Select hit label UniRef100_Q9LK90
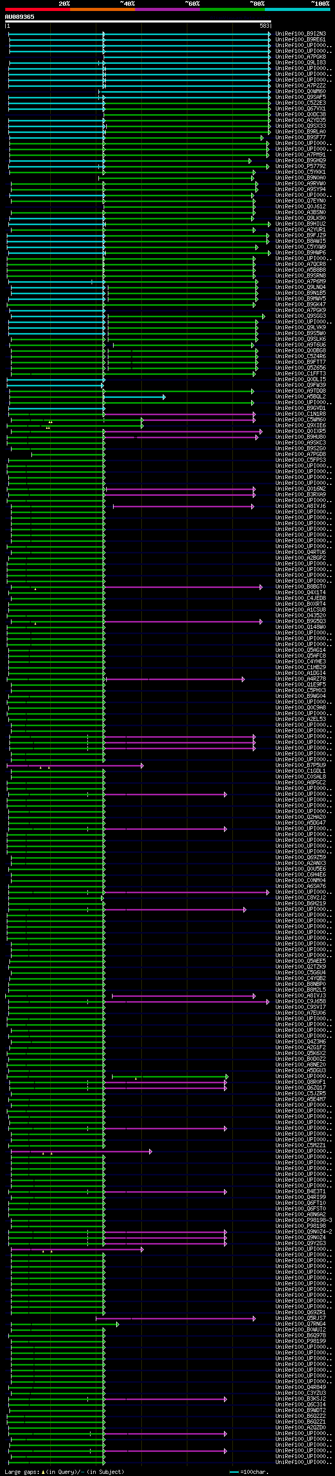The height and width of the screenshot is (1476, 335). [x=300, y=218]
